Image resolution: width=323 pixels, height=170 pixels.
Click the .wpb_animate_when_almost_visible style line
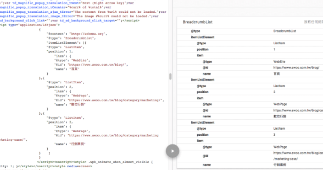tap(95, 162)
